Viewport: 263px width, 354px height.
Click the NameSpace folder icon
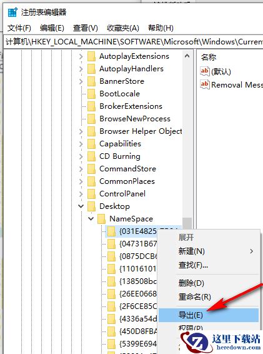click(x=101, y=219)
